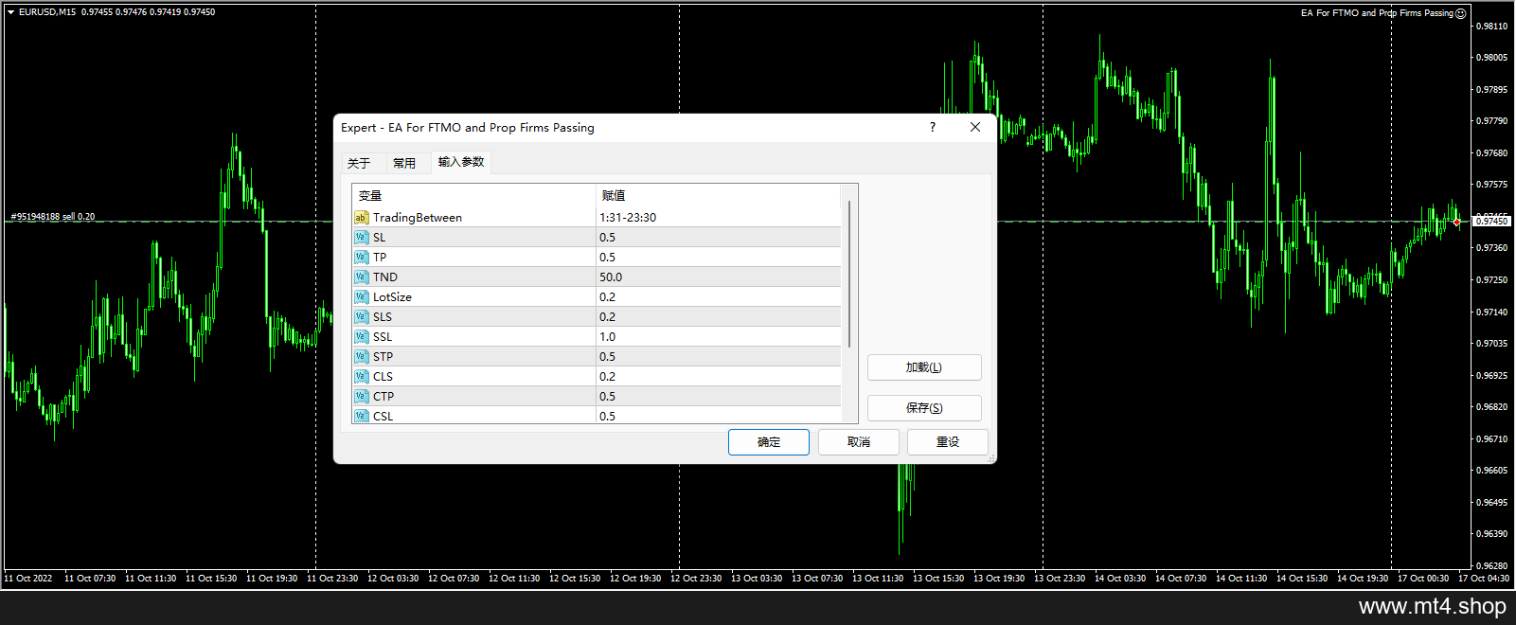Switch to the 常用 tab

point(404,163)
